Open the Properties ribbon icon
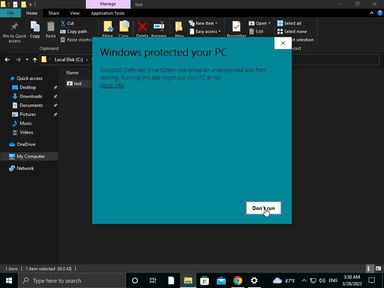Screen dimensions: 384x288 tap(236, 27)
